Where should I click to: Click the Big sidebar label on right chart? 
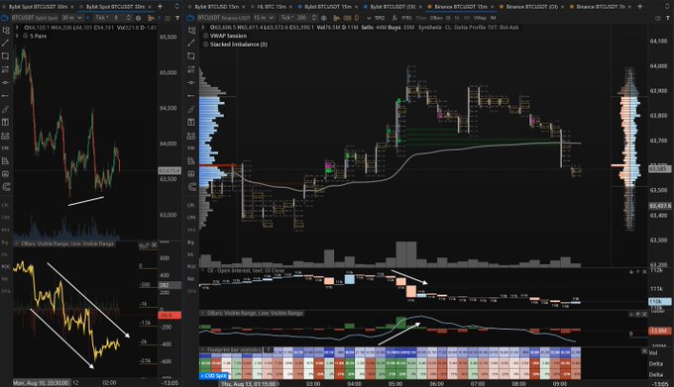191,242
